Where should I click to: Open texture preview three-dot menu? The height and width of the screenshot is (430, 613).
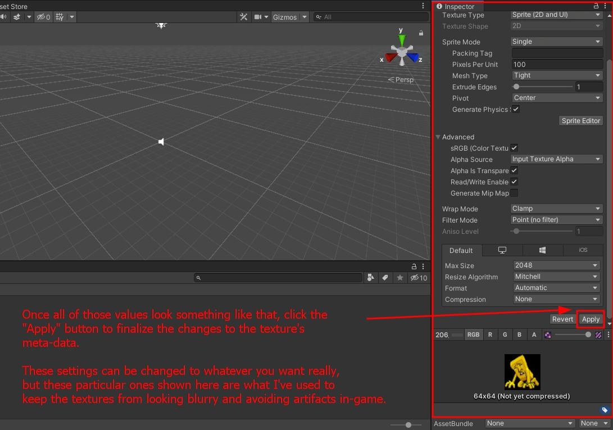coord(609,335)
